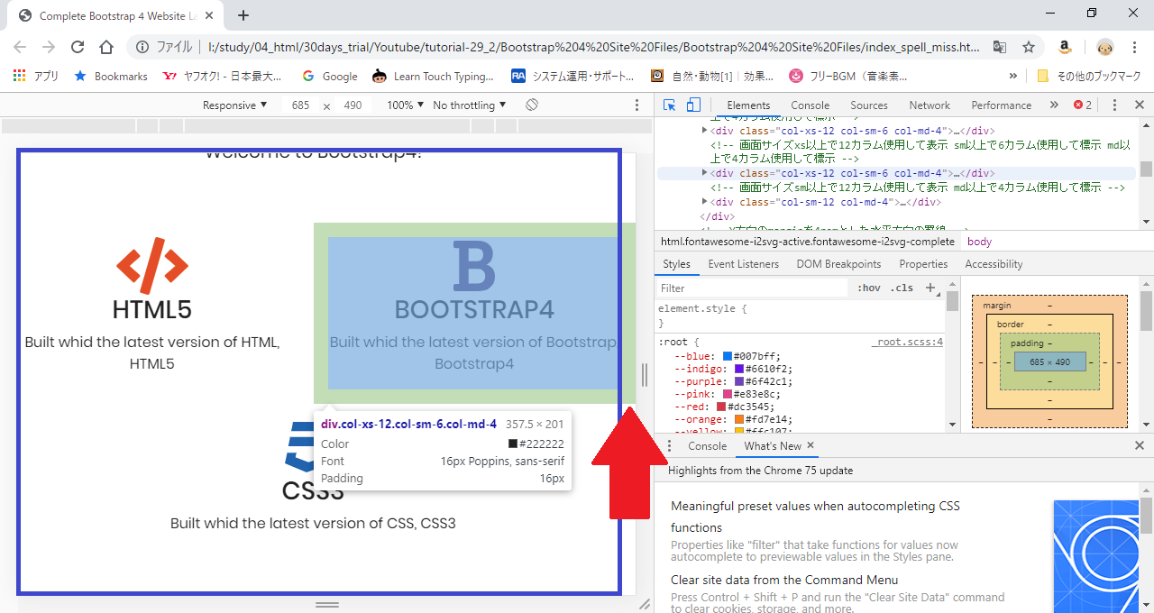Click the site information icon in address bar
The height and width of the screenshot is (613, 1154).
(142, 47)
